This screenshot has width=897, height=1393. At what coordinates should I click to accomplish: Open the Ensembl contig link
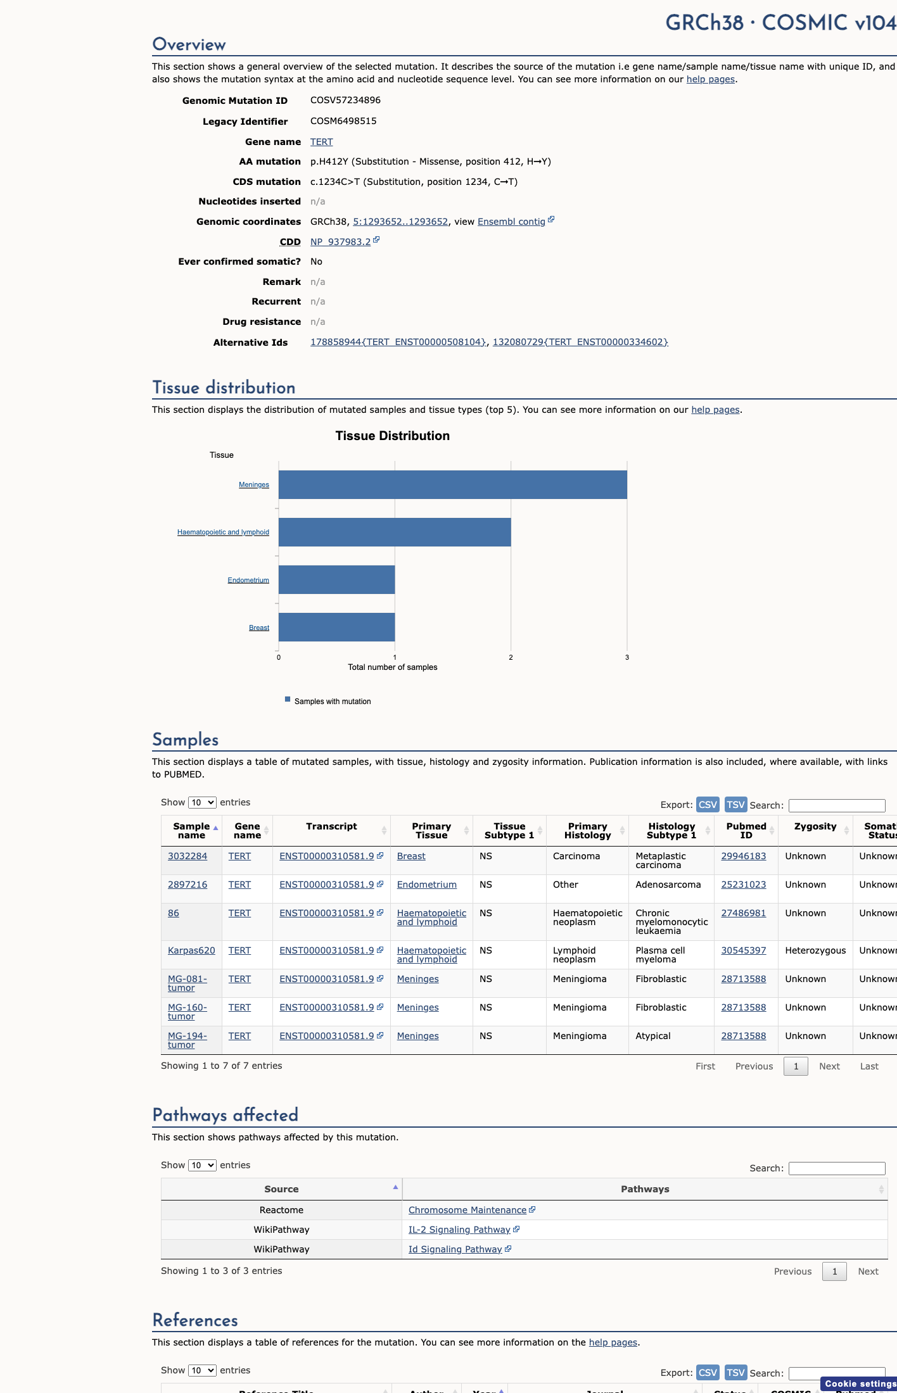click(x=511, y=222)
